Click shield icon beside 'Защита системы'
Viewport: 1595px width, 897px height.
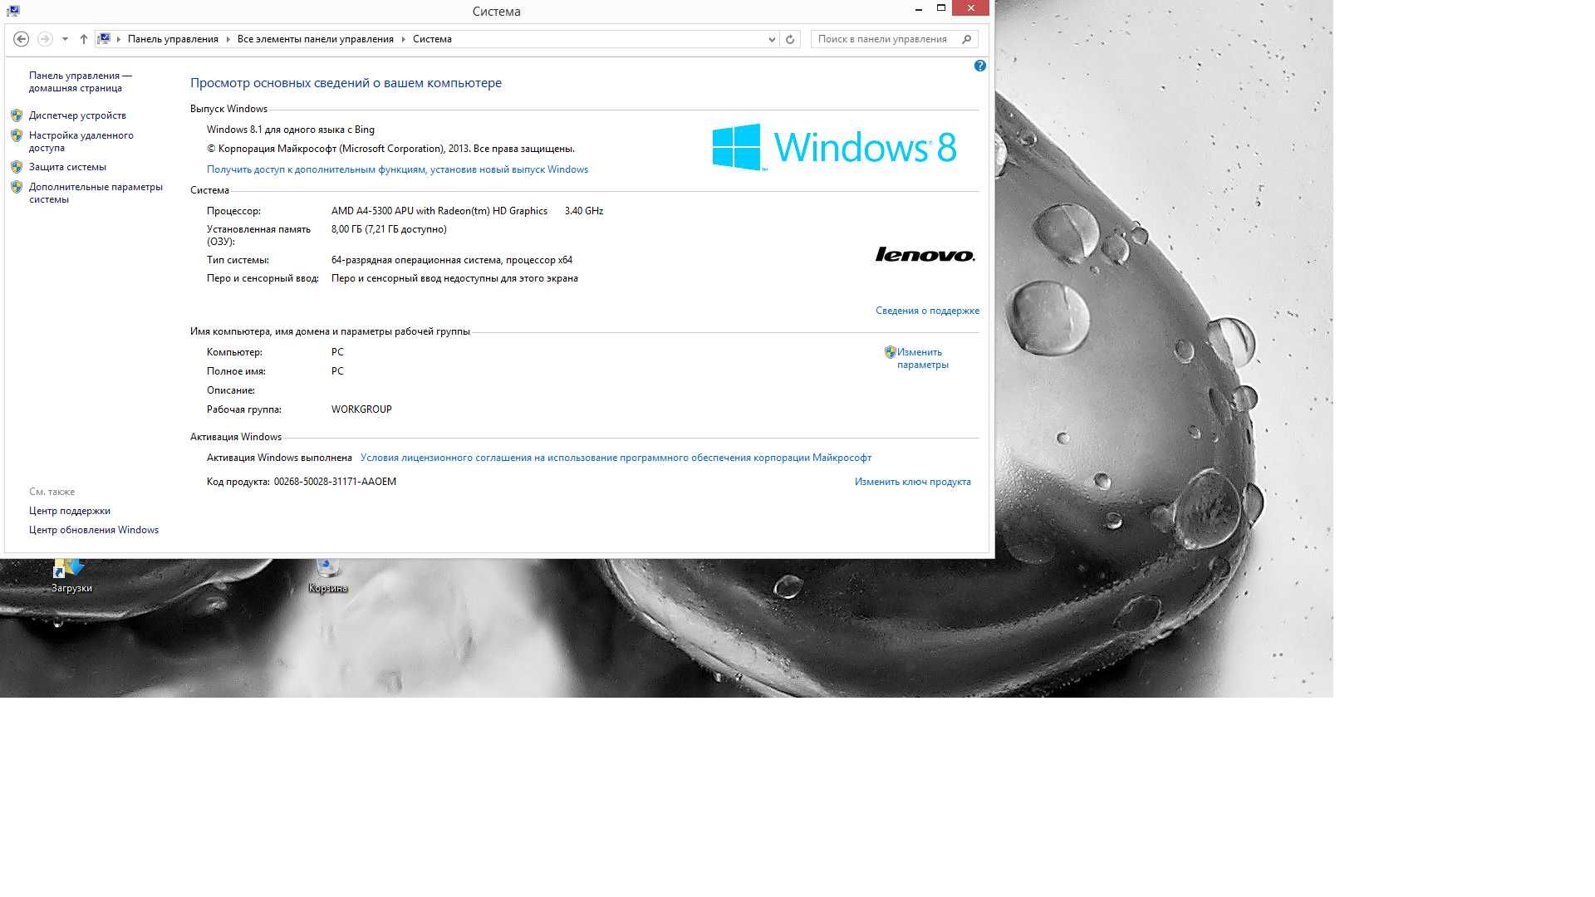[17, 167]
